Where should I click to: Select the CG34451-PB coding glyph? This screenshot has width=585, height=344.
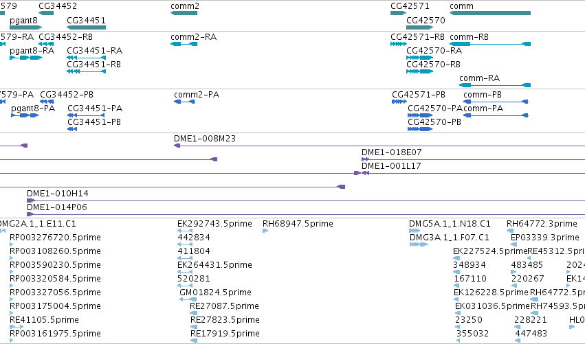tap(72, 129)
